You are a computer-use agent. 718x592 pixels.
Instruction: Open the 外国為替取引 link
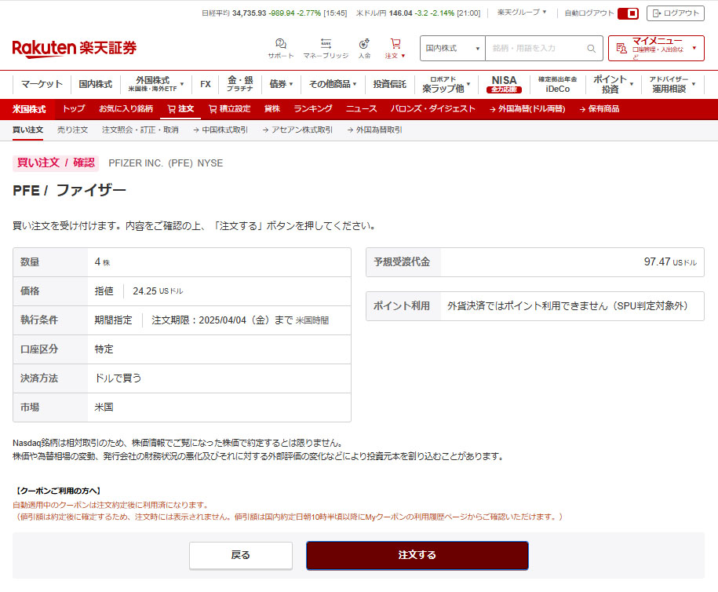click(x=374, y=130)
